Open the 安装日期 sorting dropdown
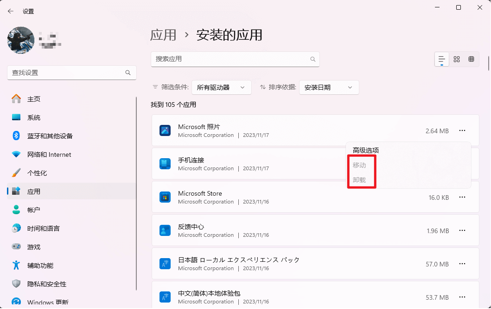491x309 pixels. (329, 87)
